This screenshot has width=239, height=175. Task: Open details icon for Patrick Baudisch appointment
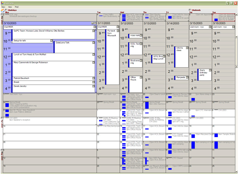(93, 78)
